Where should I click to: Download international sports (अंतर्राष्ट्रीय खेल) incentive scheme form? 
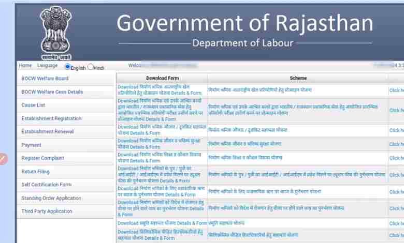tap(160, 90)
